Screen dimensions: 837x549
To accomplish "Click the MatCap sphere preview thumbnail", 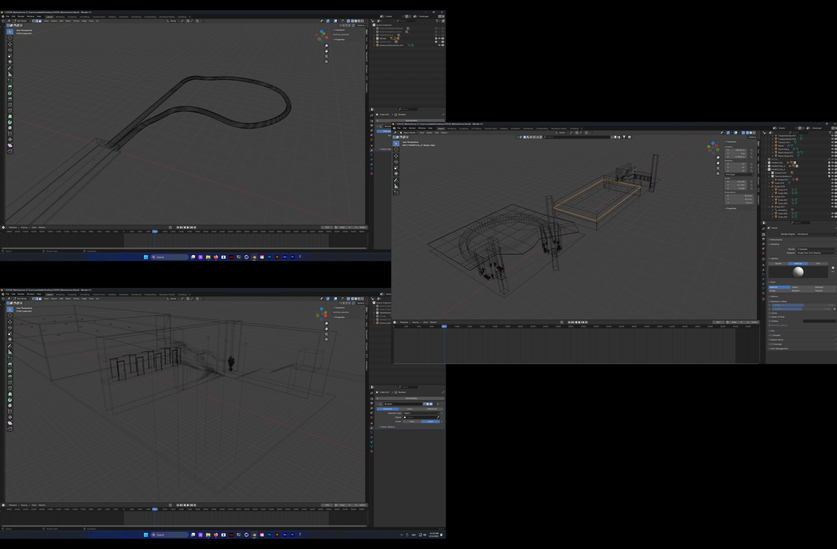I will click(x=798, y=272).
